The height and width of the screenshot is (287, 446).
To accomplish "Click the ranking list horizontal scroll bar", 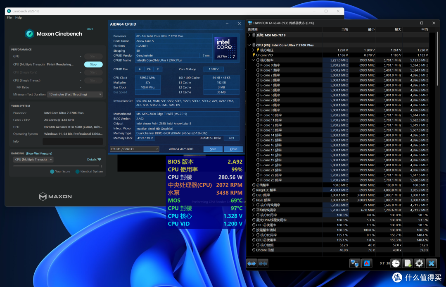I will point(57,166).
